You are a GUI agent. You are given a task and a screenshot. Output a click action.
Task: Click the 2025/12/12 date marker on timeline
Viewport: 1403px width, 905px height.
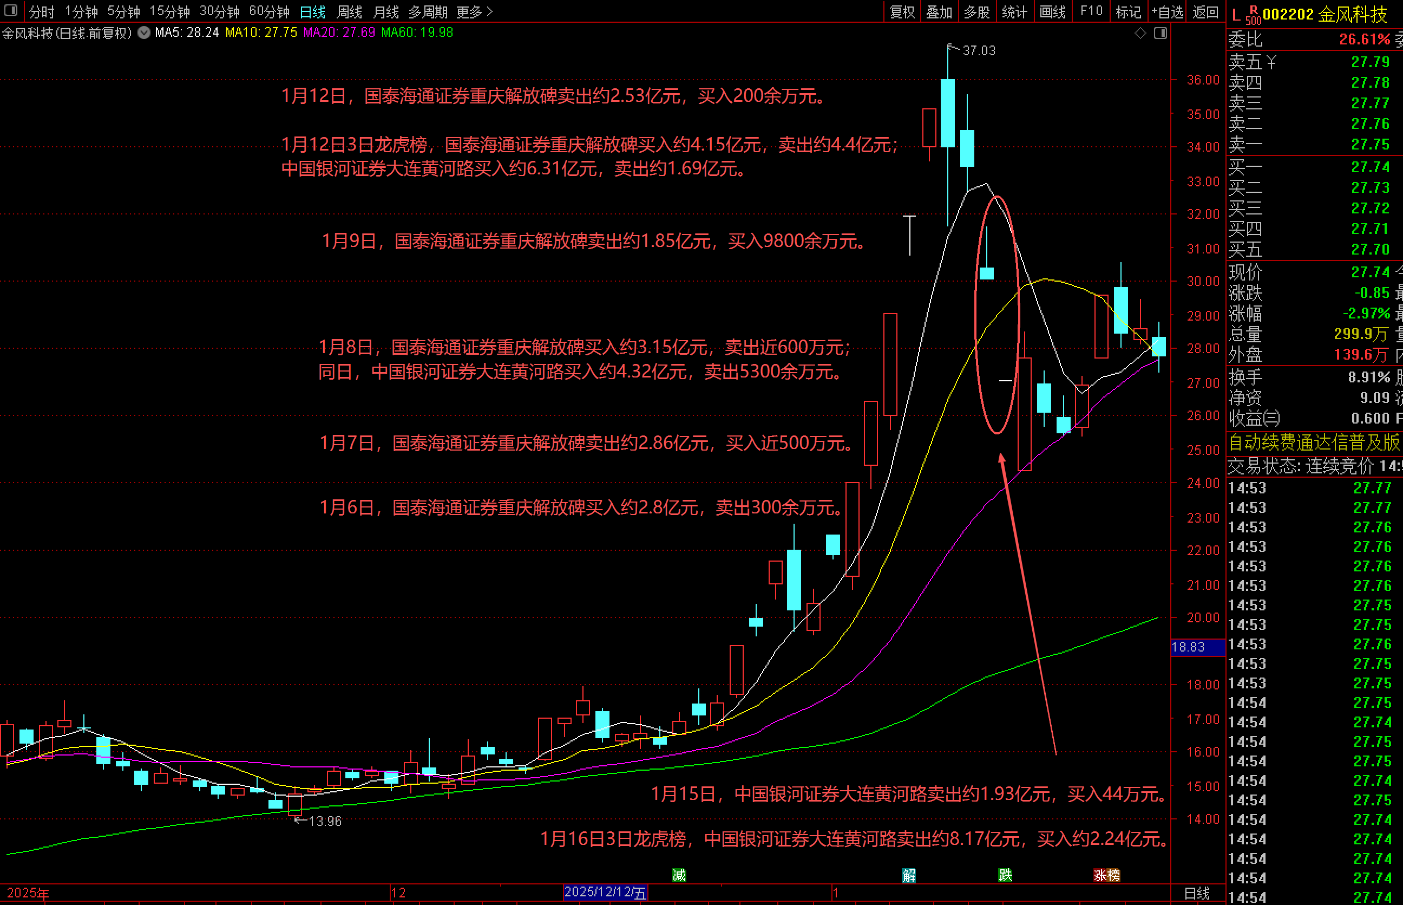(x=605, y=892)
